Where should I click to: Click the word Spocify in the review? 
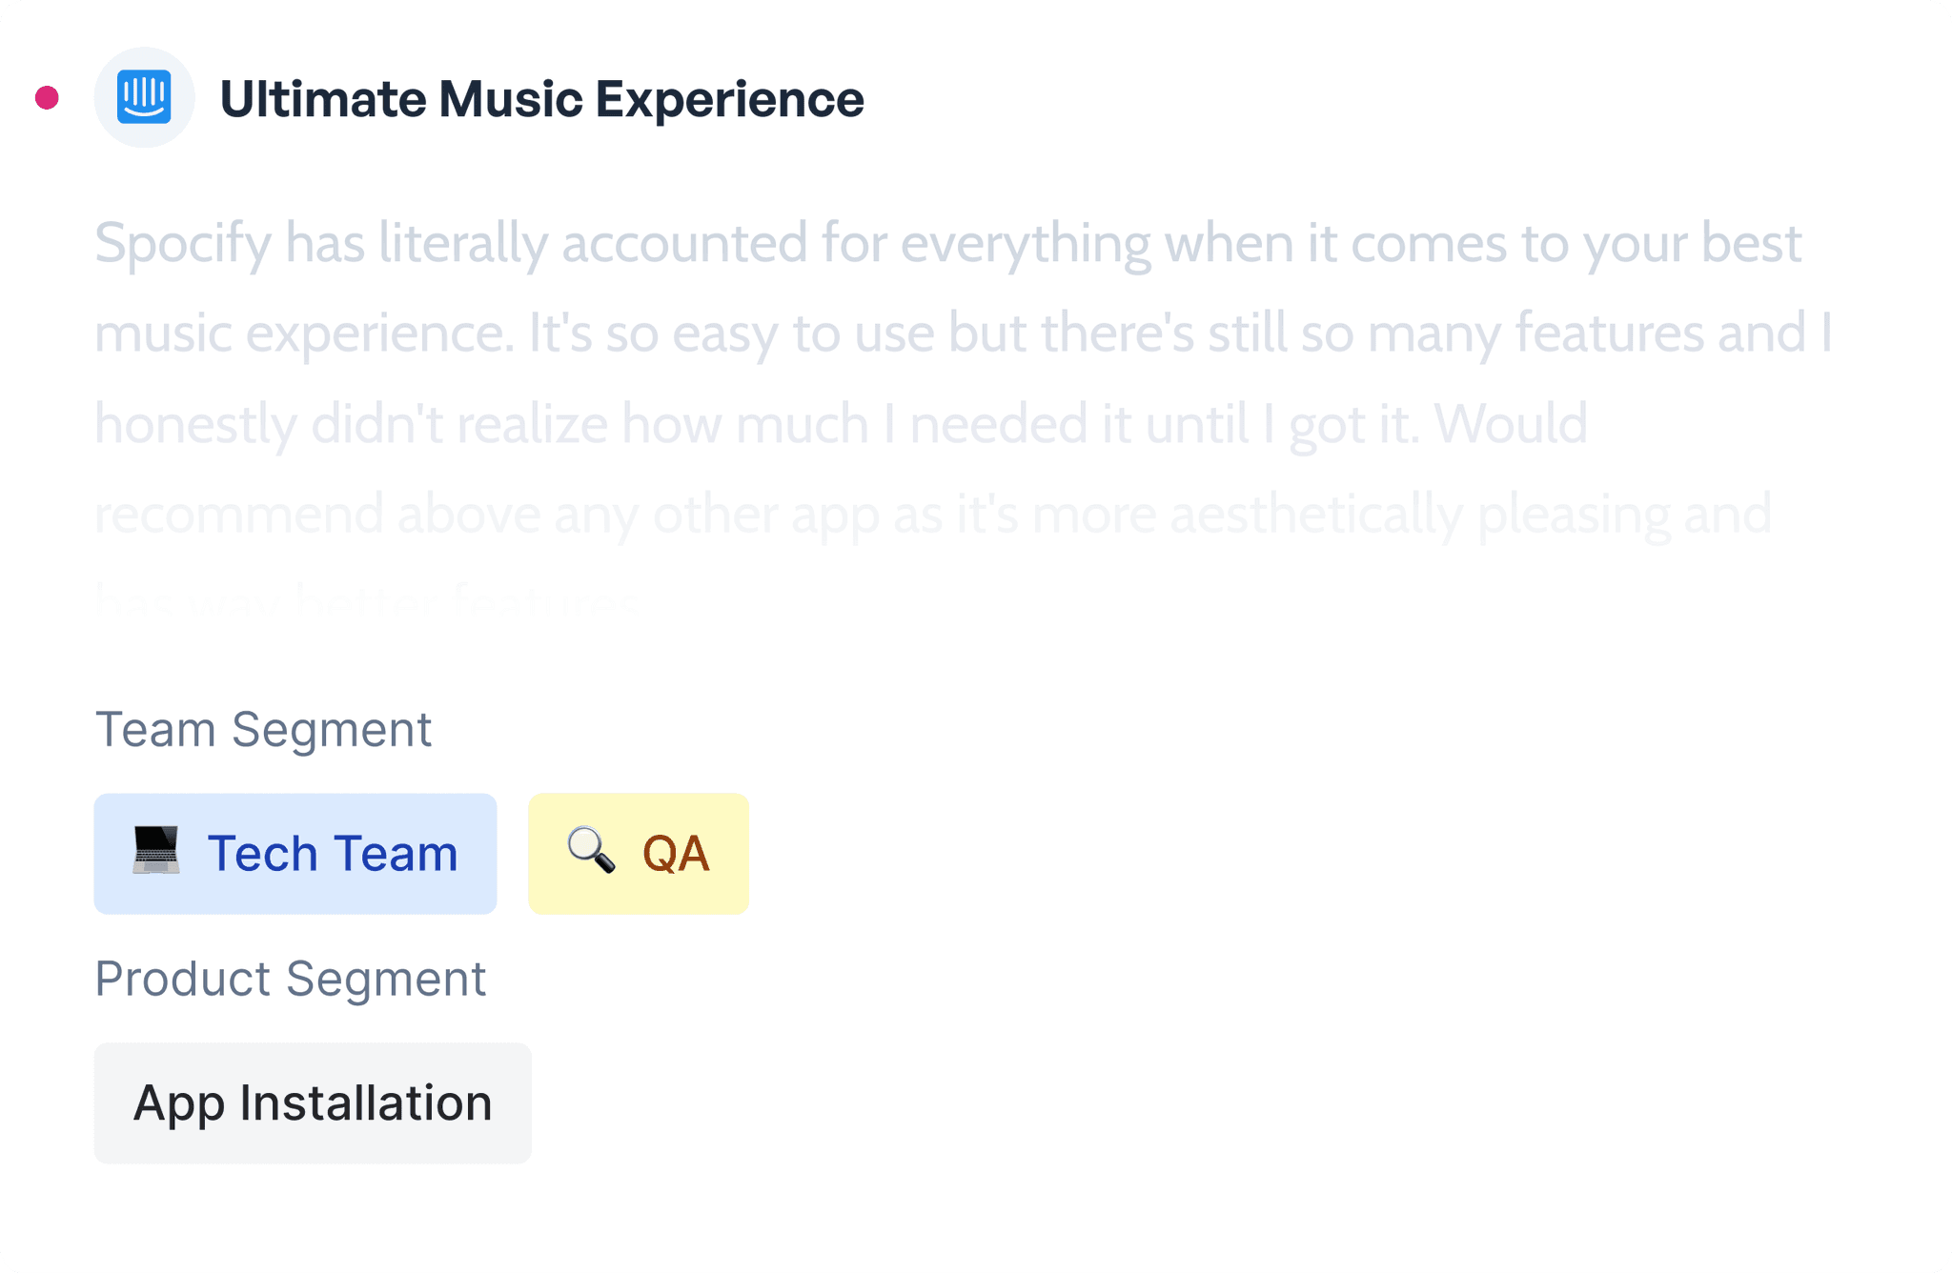click(183, 244)
